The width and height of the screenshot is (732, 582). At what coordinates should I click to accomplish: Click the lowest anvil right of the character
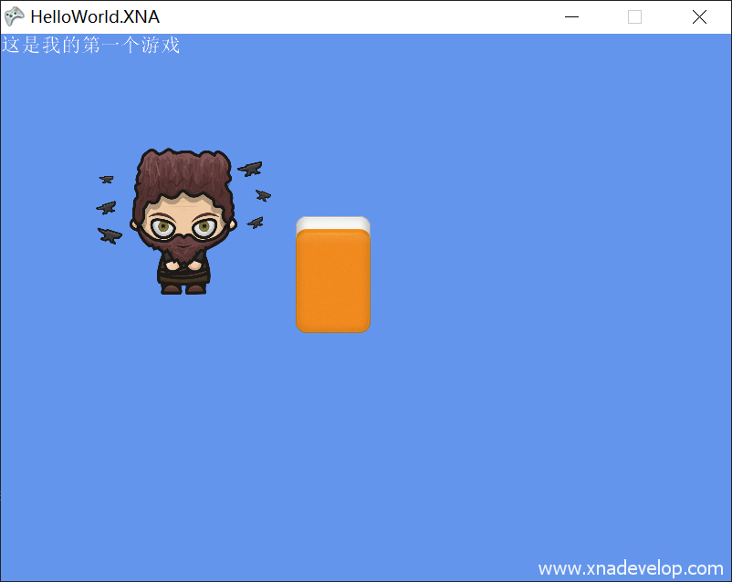256,223
